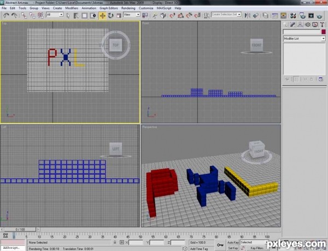Toggle Keyboard Shortcut Override icon

coord(163,15)
